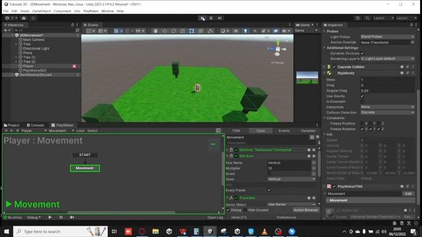Viewport: 422px width, 237px height.
Task: Toggle the Dynamic Occlusion checkbox
Action: [x=362, y=53]
